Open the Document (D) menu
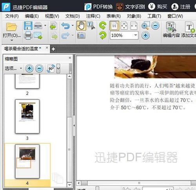This screenshot has height=190, width=196. pos(73,16)
